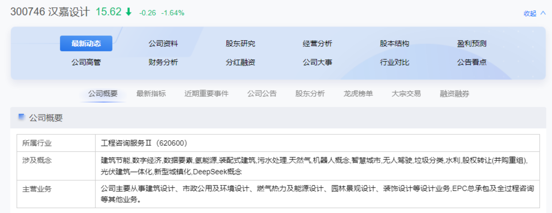The image size is (552, 213).
Task: Click the DeepSeek概念 concept text
Action: [217, 172]
